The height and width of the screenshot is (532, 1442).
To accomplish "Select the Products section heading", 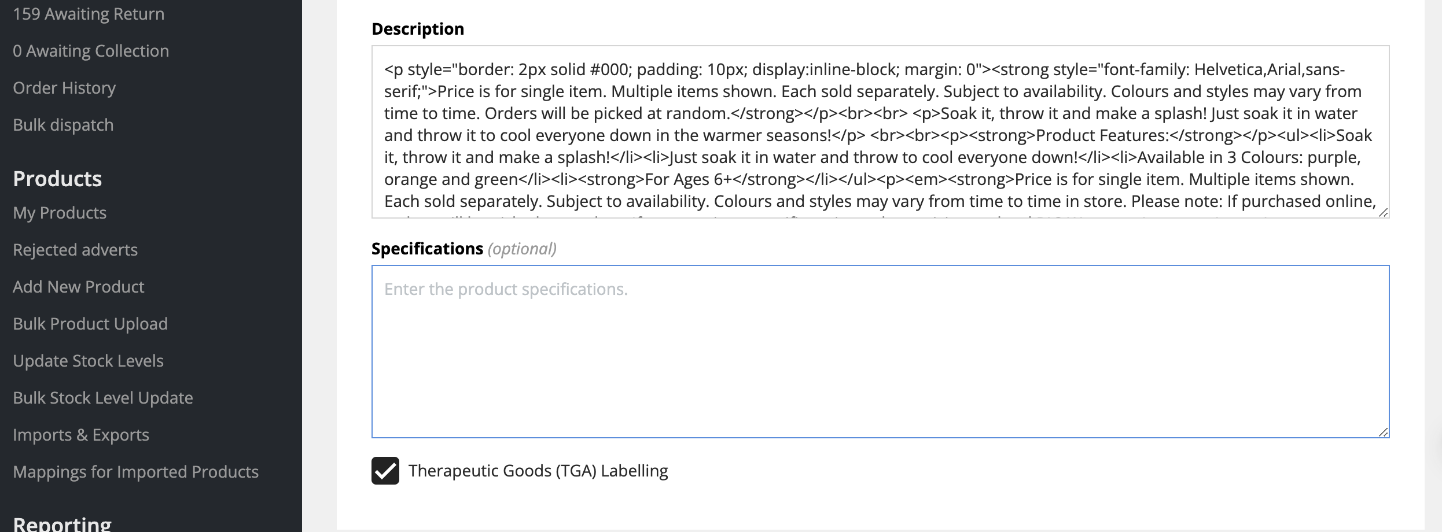I will tap(57, 179).
